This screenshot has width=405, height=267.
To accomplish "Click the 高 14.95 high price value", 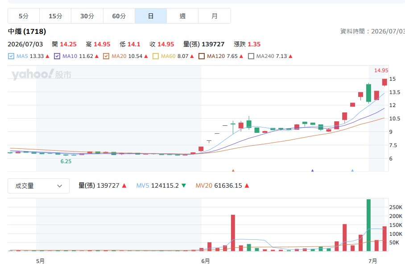I will [x=98, y=44].
